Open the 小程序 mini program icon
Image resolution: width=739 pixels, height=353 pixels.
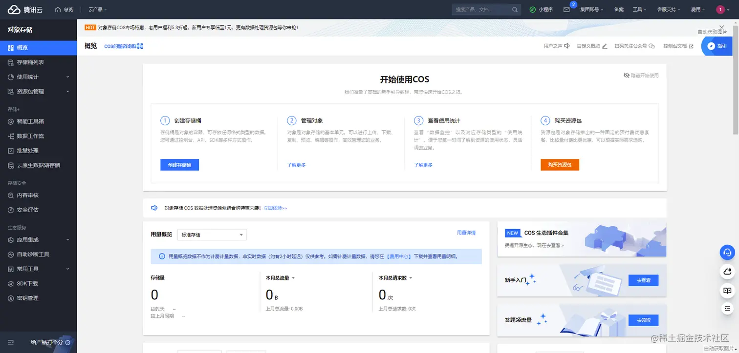pos(533,9)
